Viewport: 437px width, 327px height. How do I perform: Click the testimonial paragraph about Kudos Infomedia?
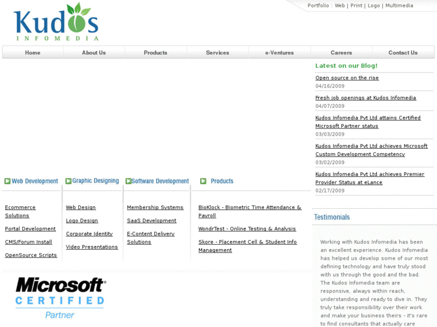[374, 283]
